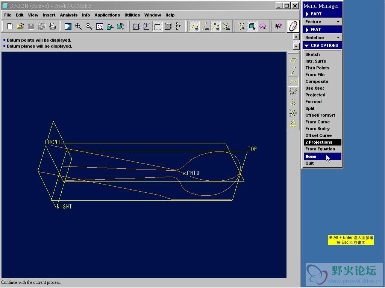Toggle coordinate systems display
The height and width of the screenshot is (288, 385).
tap(226, 26)
